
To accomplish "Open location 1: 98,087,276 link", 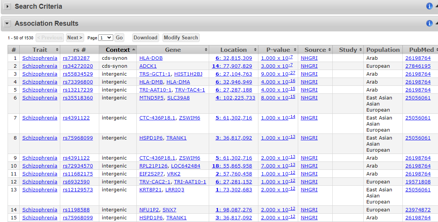I will [234, 210].
